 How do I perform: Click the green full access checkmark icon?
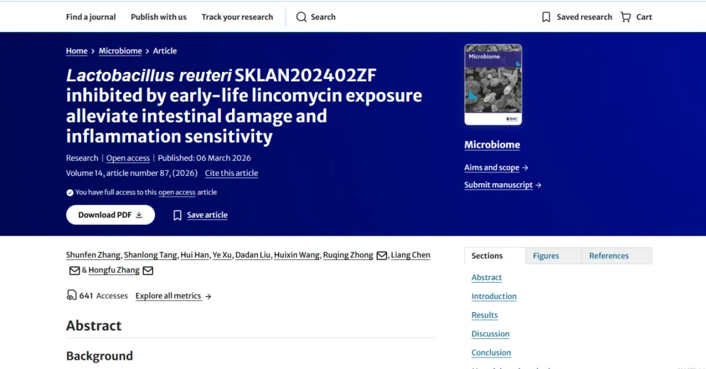[70, 193]
